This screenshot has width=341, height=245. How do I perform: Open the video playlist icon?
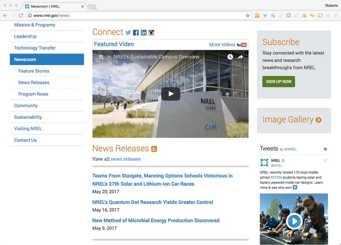tap(101, 57)
